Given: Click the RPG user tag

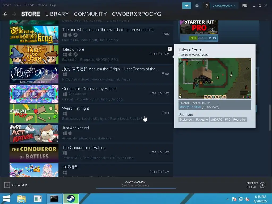Looking at the screenshot, I should (228, 120).
